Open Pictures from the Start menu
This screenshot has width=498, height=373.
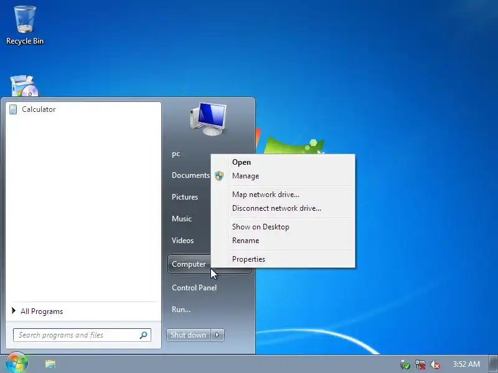(x=185, y=197)
